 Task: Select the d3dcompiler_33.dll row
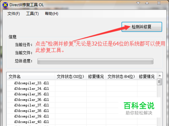(81, 83)
